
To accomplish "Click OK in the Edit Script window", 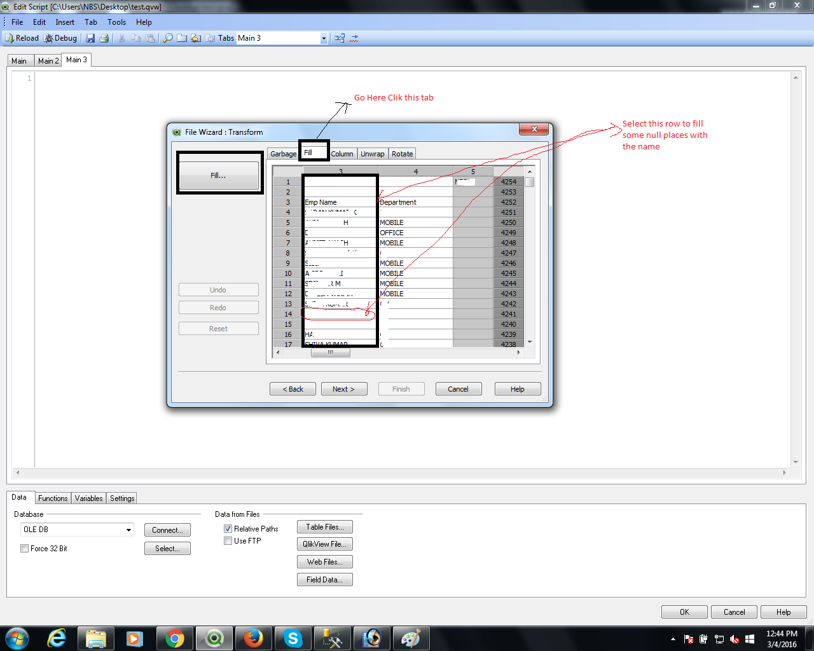I will pos(684,612).
